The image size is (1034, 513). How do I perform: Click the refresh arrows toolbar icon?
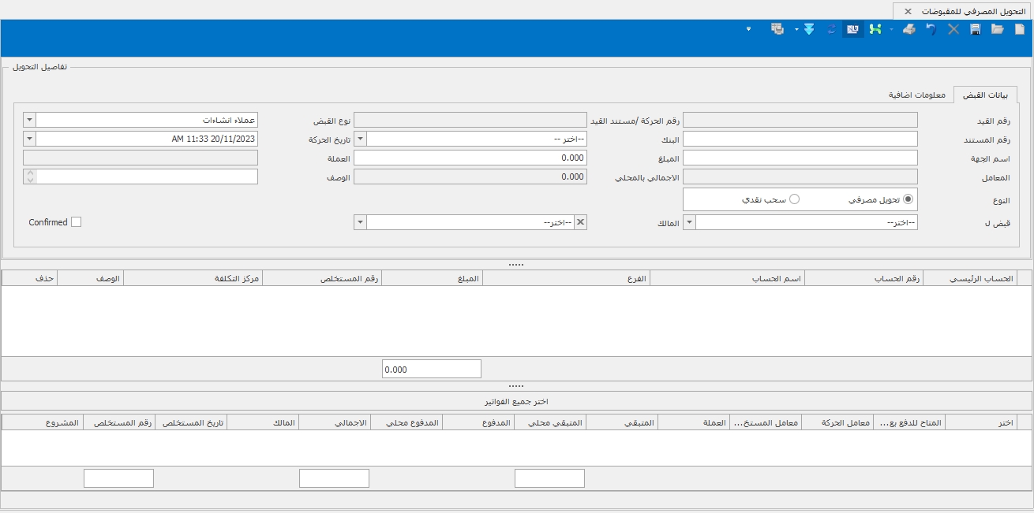pos(831,29)
